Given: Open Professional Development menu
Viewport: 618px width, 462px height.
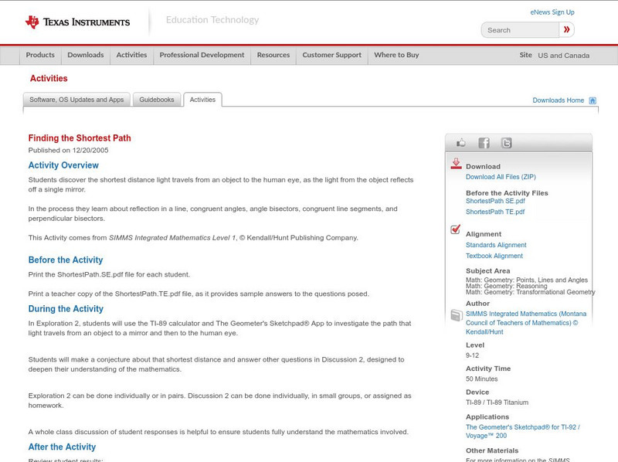Looking at the screenshot, I should click(x=202, y=55).
